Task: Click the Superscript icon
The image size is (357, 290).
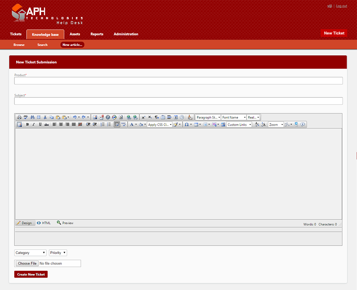Action: (143, 117)
